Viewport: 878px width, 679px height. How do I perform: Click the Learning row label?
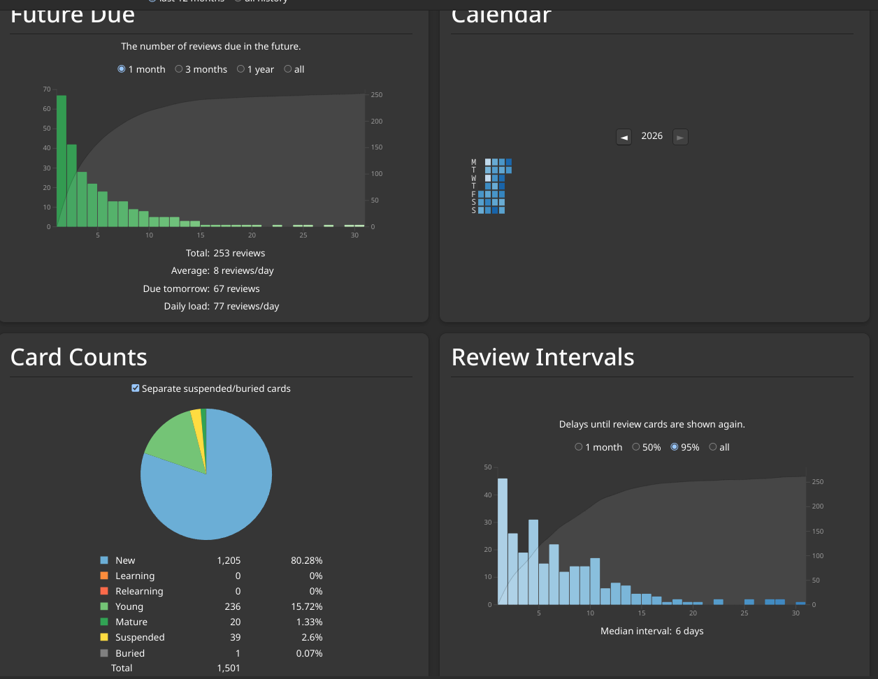(135, 576)
